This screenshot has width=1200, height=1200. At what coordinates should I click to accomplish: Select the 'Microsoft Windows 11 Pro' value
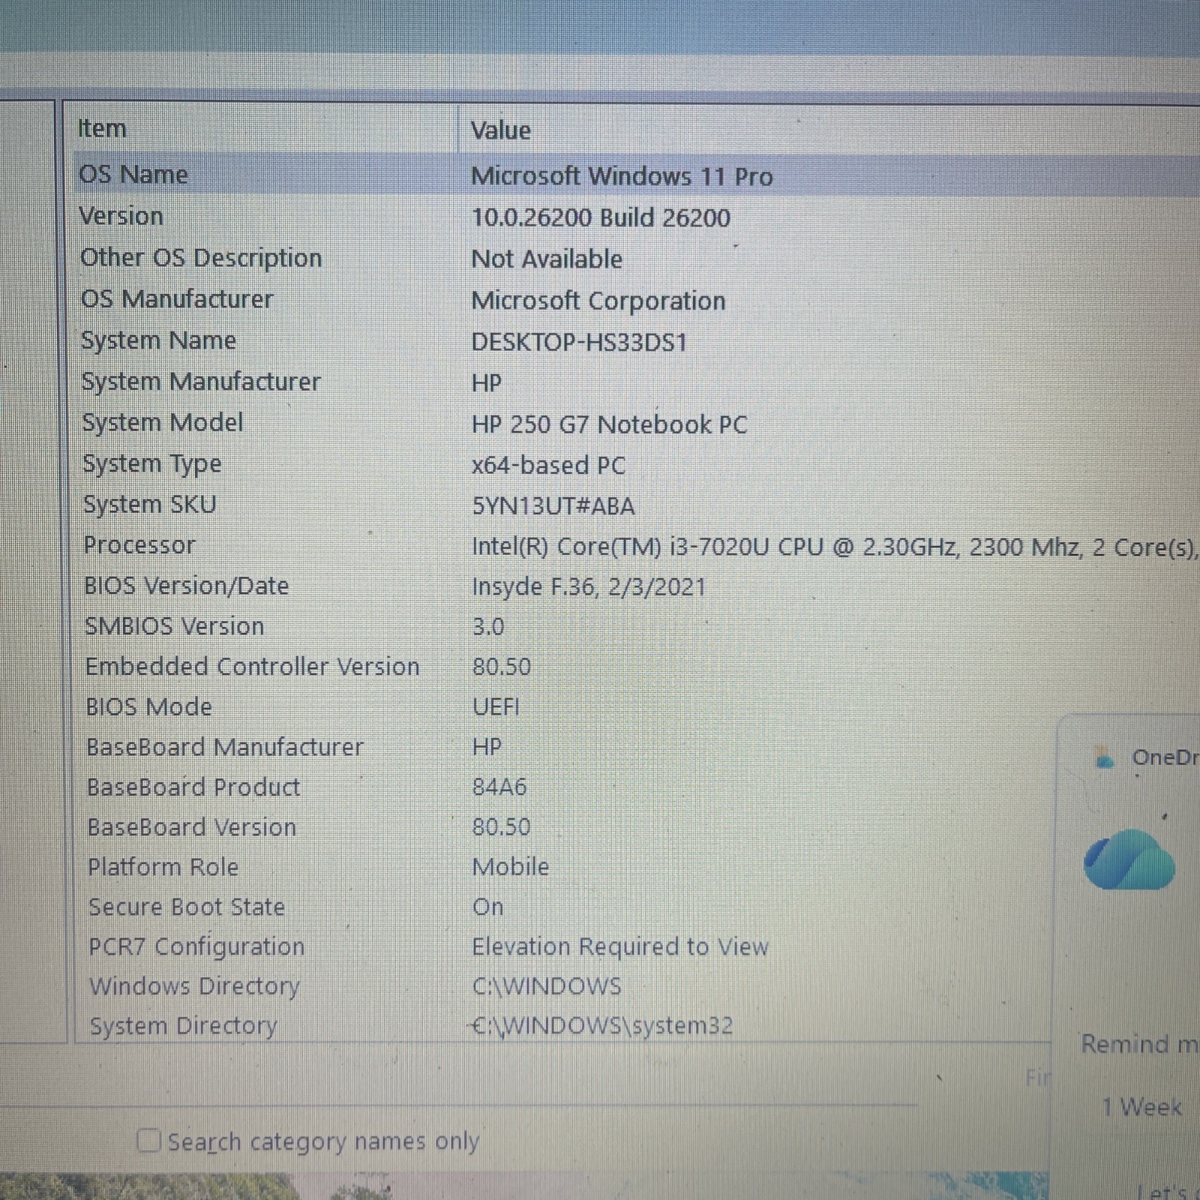[622, 176]
